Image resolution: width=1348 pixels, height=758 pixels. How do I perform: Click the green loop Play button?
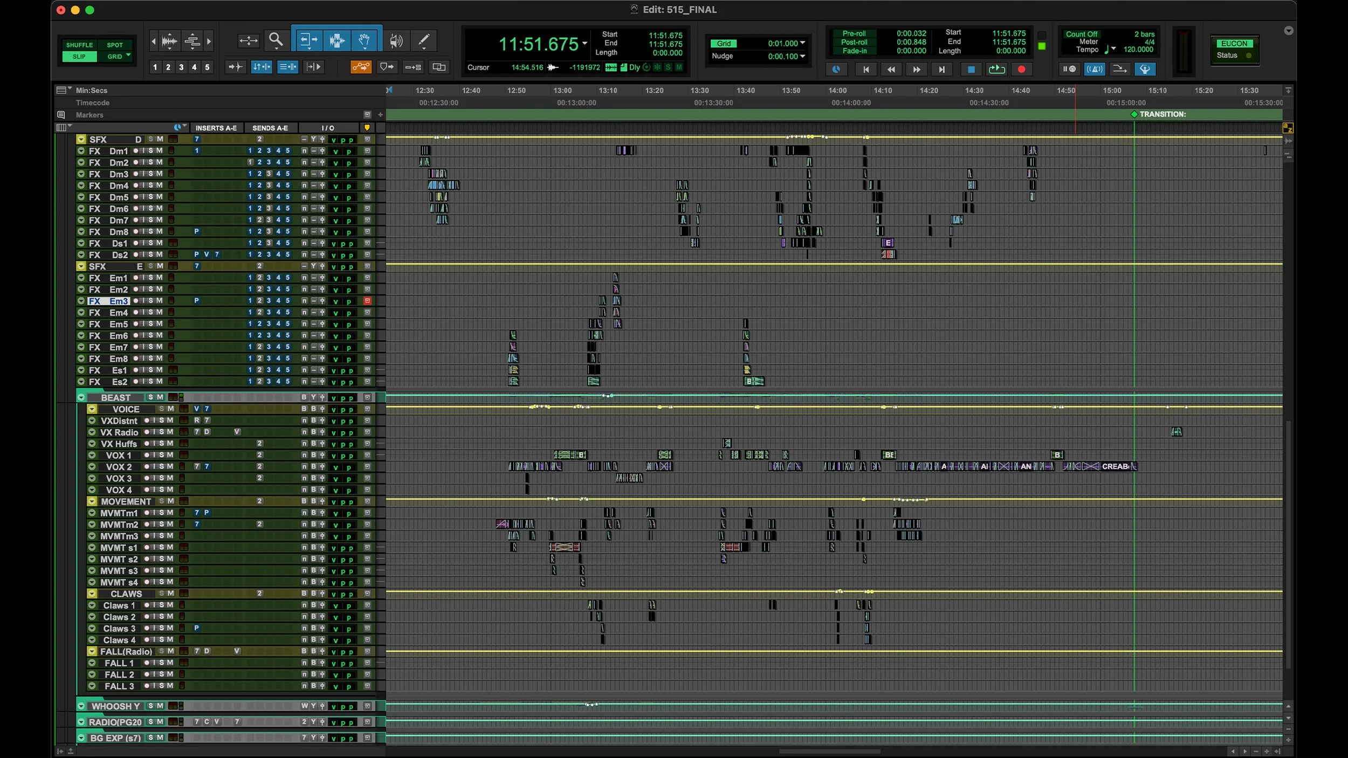tap(996, 69)
